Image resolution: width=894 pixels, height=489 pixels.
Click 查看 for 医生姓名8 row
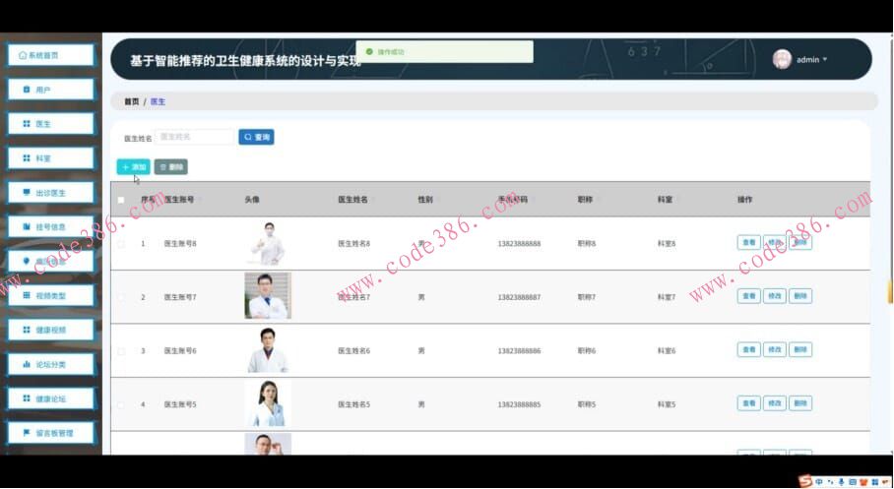tap(748, 242)
